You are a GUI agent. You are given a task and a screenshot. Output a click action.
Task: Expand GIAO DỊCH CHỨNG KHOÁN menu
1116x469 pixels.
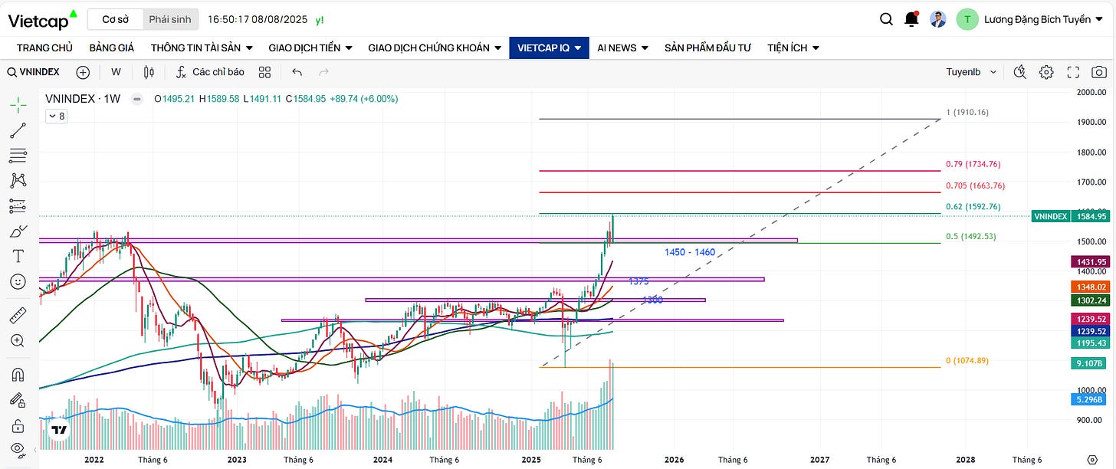pyautogui.click(x=436, y=48)
